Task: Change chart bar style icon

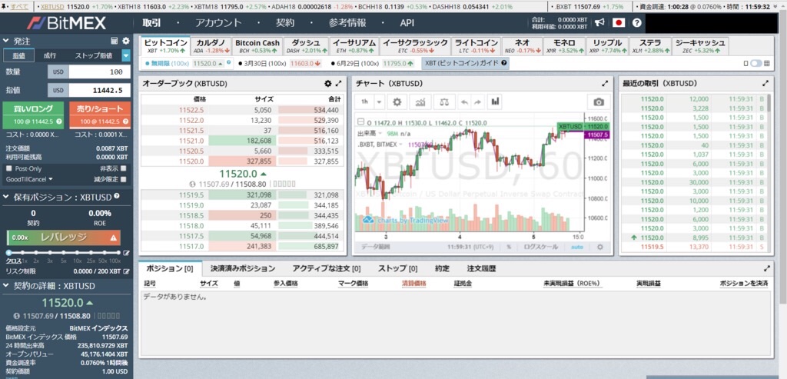Action: (496, 102)
